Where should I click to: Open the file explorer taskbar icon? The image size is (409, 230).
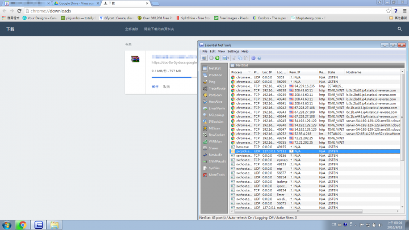click(55, 225)
